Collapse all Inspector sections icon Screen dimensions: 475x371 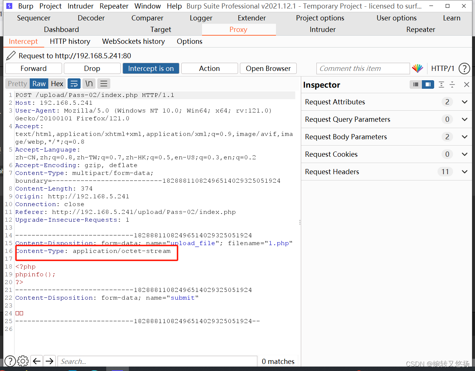(x=452, y=85)
